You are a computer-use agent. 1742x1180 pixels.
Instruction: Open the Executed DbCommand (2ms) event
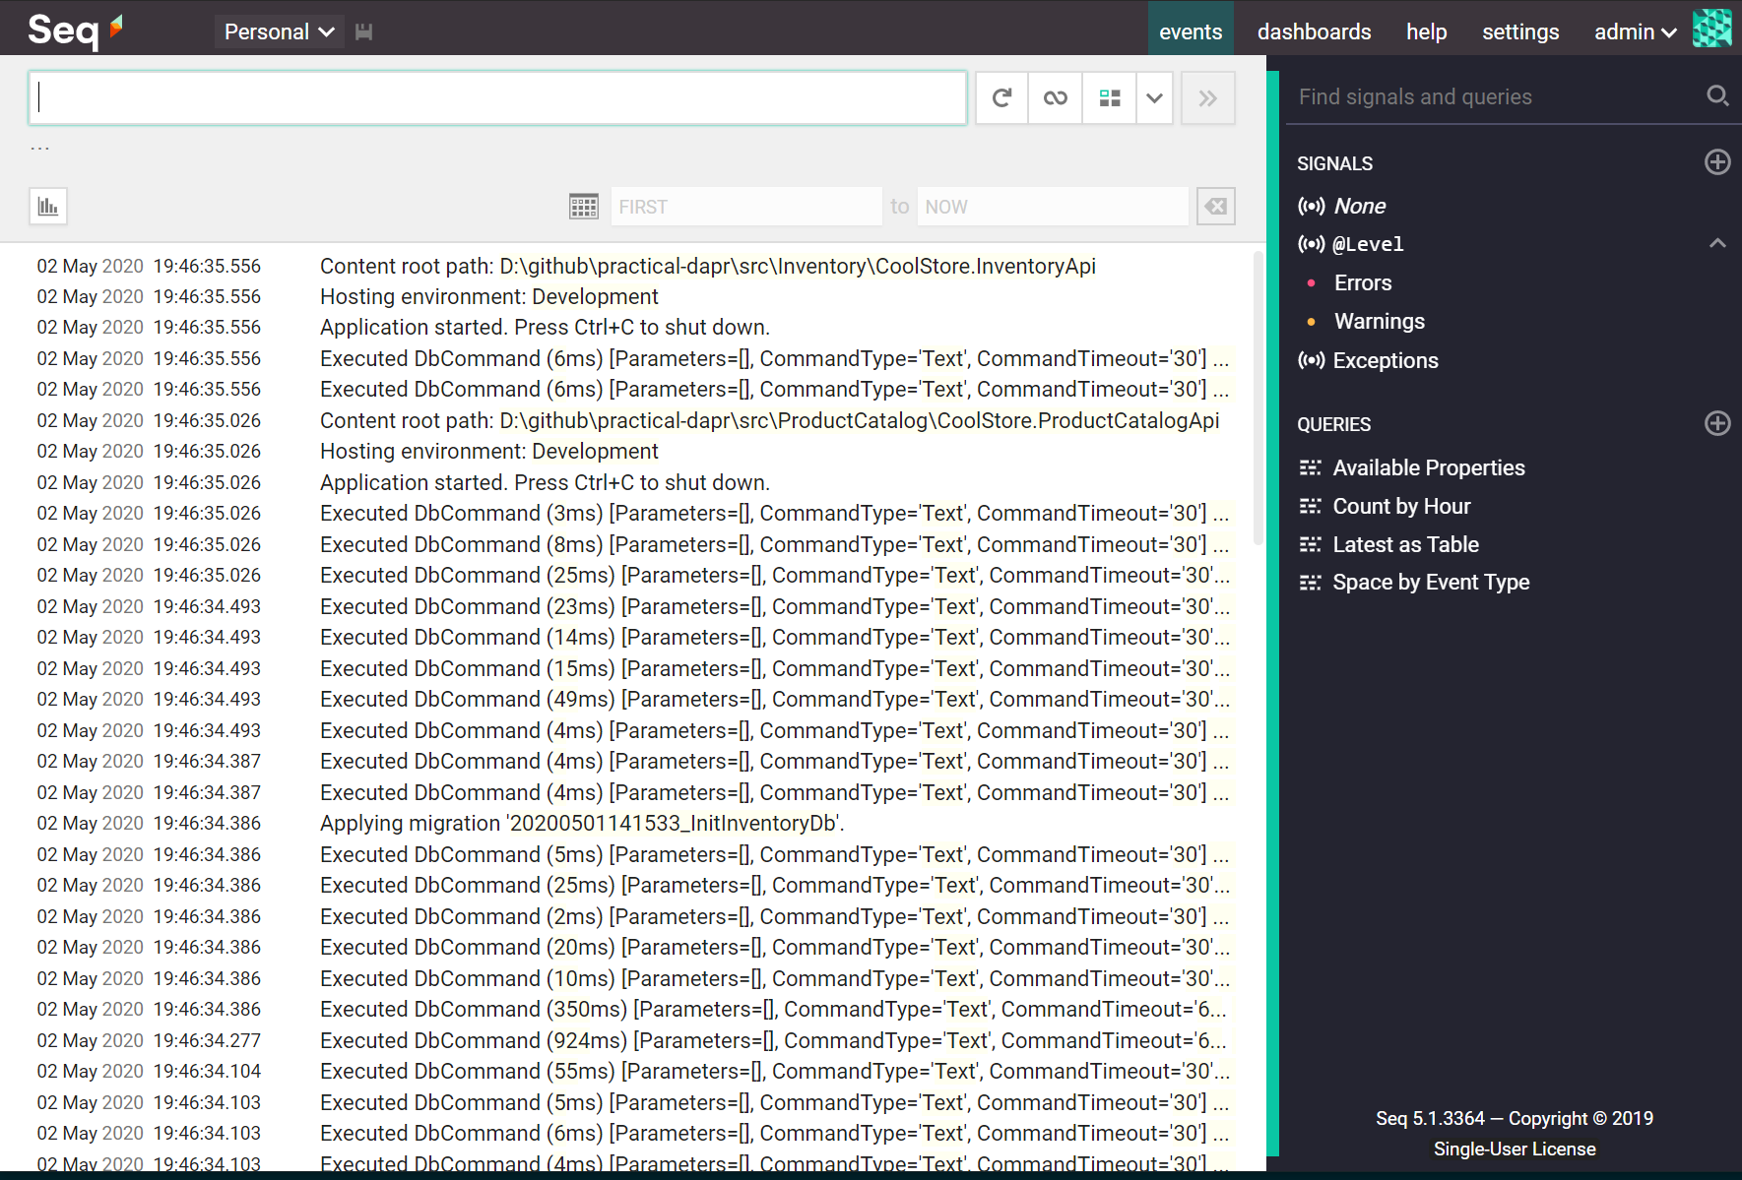click(x=774, y=916)
